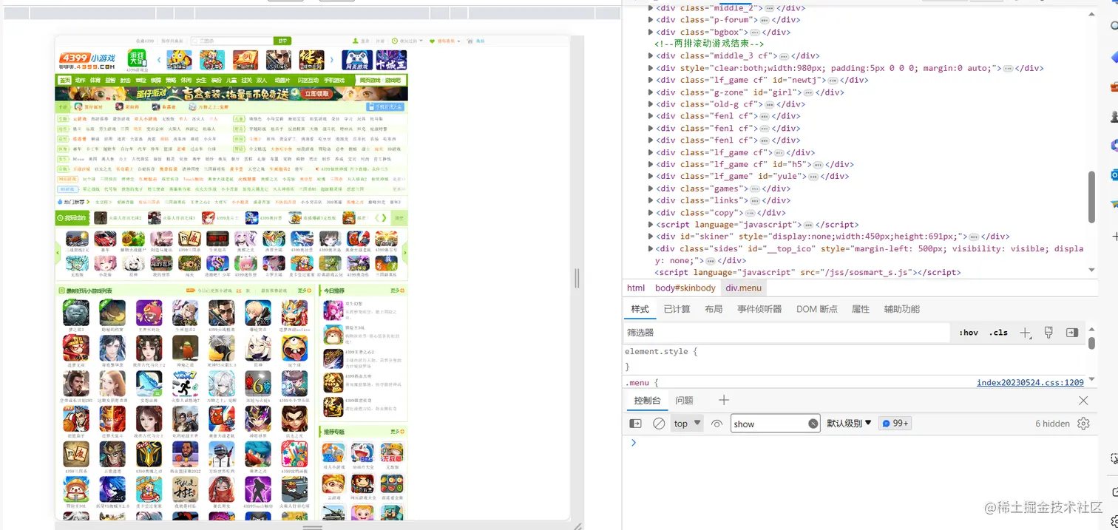Expand the div class="copy" node
This screenshot has height=530, width=1118.
click(x=651, y=212)
